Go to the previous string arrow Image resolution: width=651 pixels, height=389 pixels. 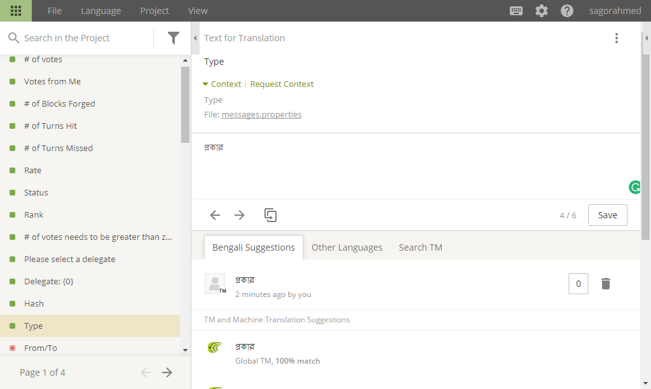click(x=215, y=215)
